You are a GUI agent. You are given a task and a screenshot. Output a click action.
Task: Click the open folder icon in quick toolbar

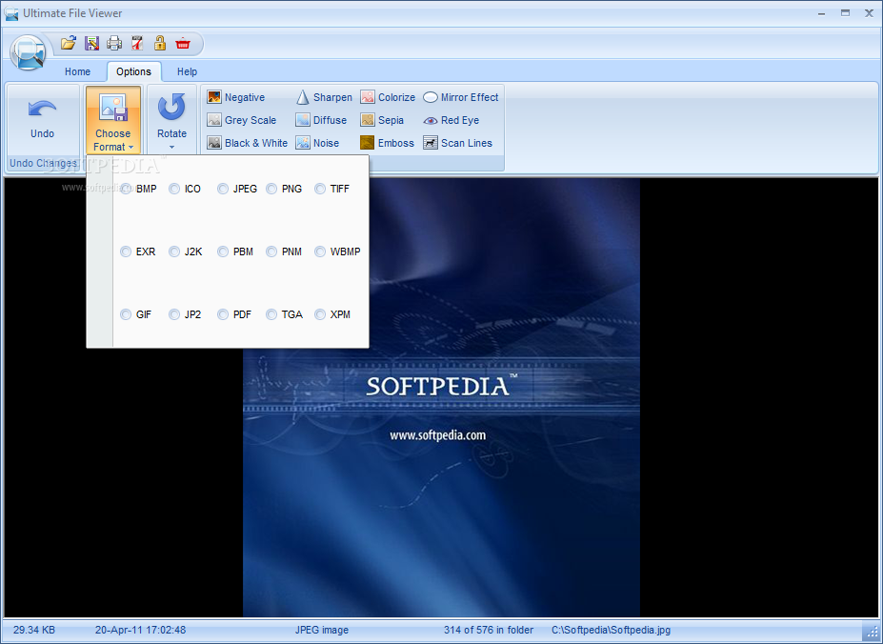coord(69,43)
